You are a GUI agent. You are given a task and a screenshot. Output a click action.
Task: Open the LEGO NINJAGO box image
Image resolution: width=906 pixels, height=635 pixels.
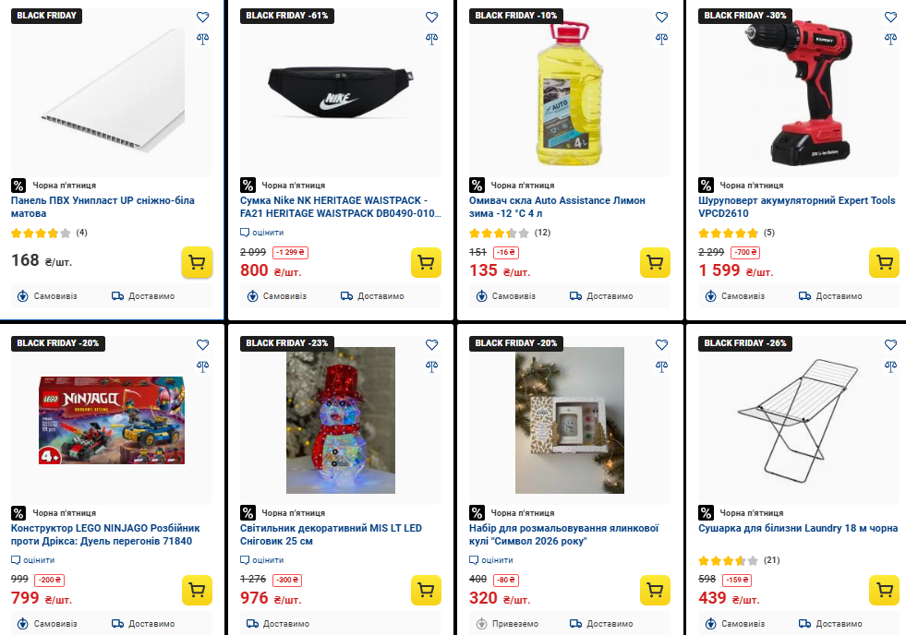click(x=111, y=420)
